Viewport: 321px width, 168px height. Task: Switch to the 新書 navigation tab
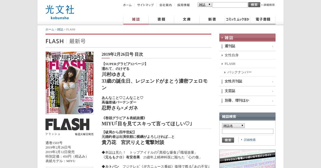[212, 20]
